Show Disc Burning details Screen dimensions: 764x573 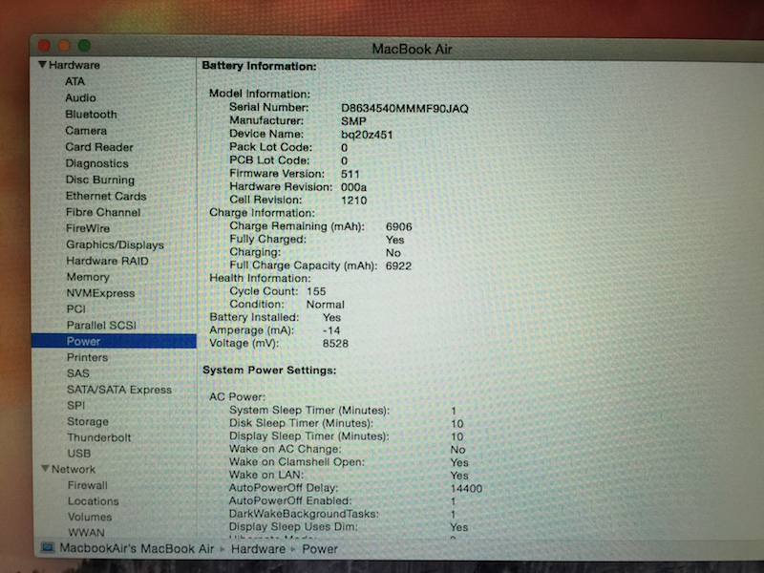tap(100, 180)
